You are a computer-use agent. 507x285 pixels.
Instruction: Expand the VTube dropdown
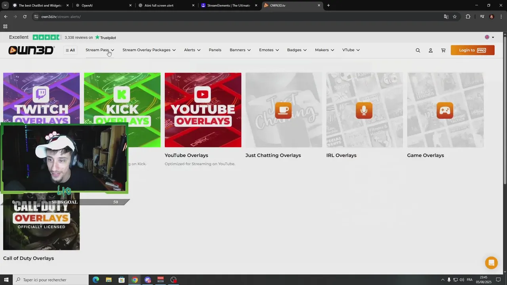[x=351, y=50]
